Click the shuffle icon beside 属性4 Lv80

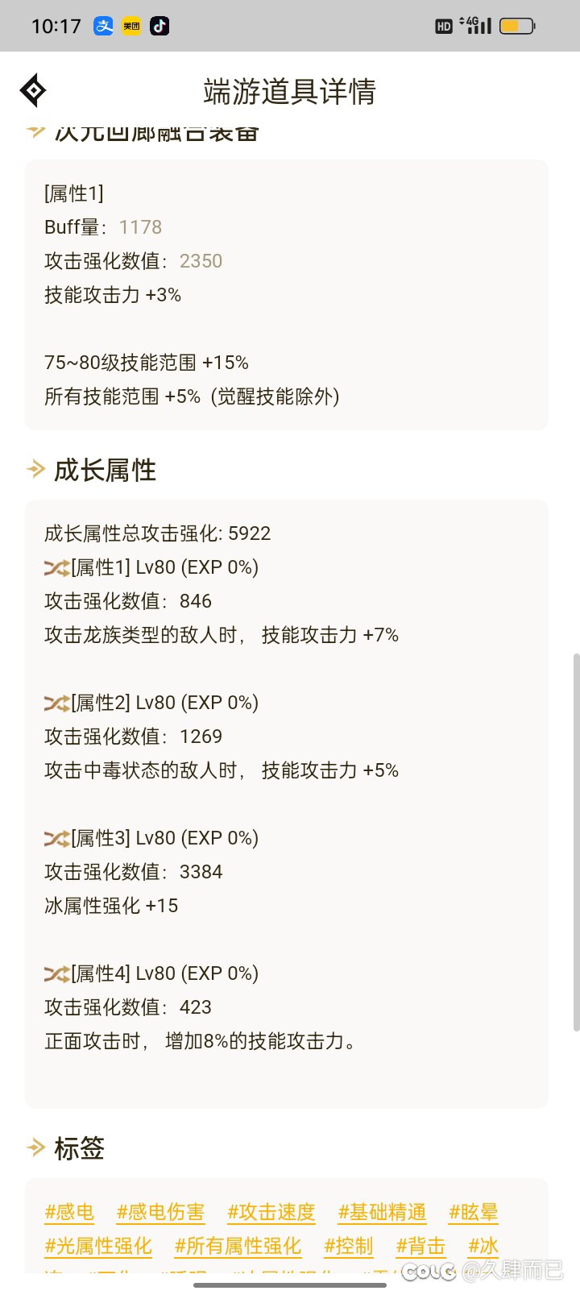point(56,974)
